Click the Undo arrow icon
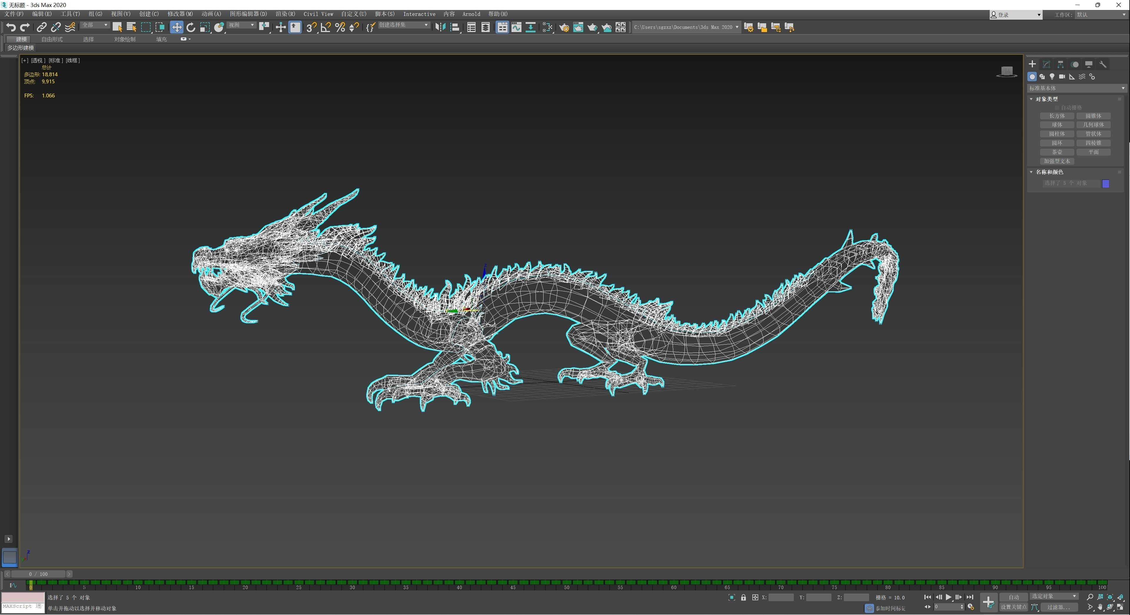The height and width of the screenshot is (615, 1130). point(11,27)
